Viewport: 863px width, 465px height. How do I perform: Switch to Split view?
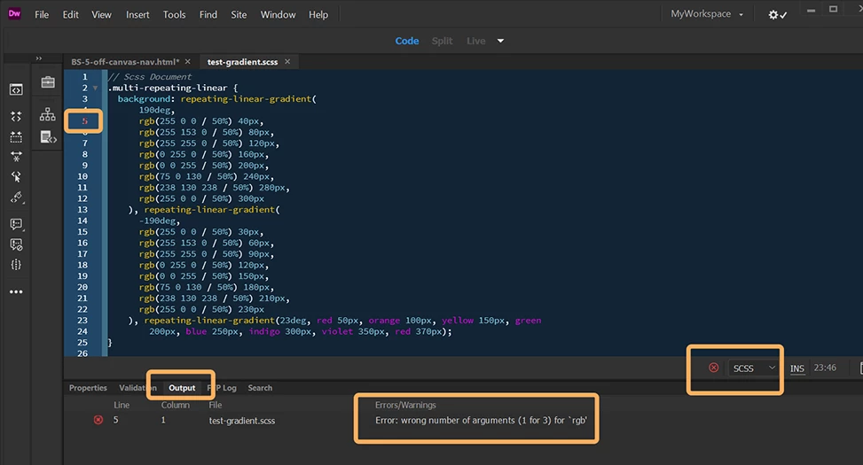[442, 42]
